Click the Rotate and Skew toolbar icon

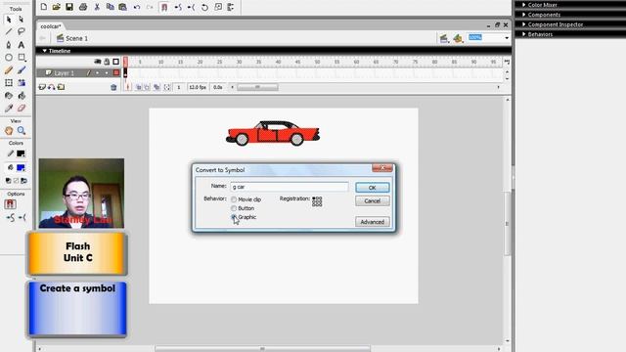point(204,7)
